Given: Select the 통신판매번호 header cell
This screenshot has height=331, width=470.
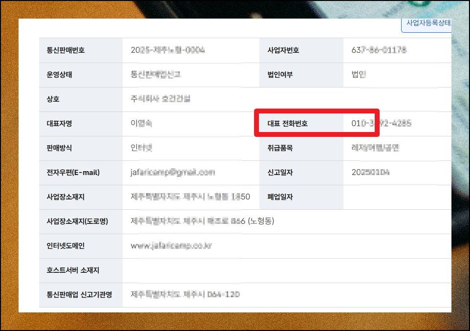Looking at the screenshot, I should pyautogui.click(x=65, y=50).
